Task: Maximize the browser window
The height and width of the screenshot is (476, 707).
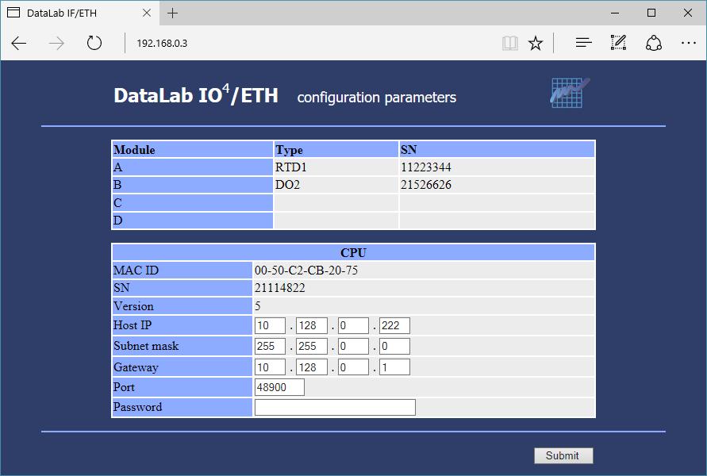Action: tap(651, 13)
